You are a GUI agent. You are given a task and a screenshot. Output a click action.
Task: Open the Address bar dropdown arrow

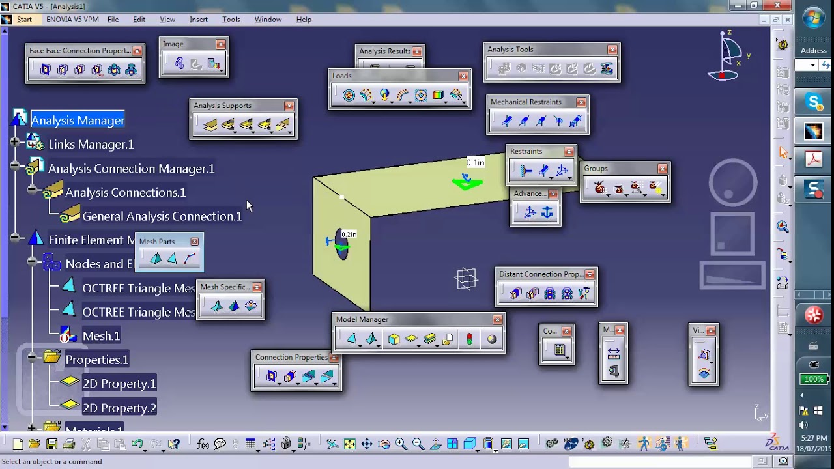click(x=812, y=65)
